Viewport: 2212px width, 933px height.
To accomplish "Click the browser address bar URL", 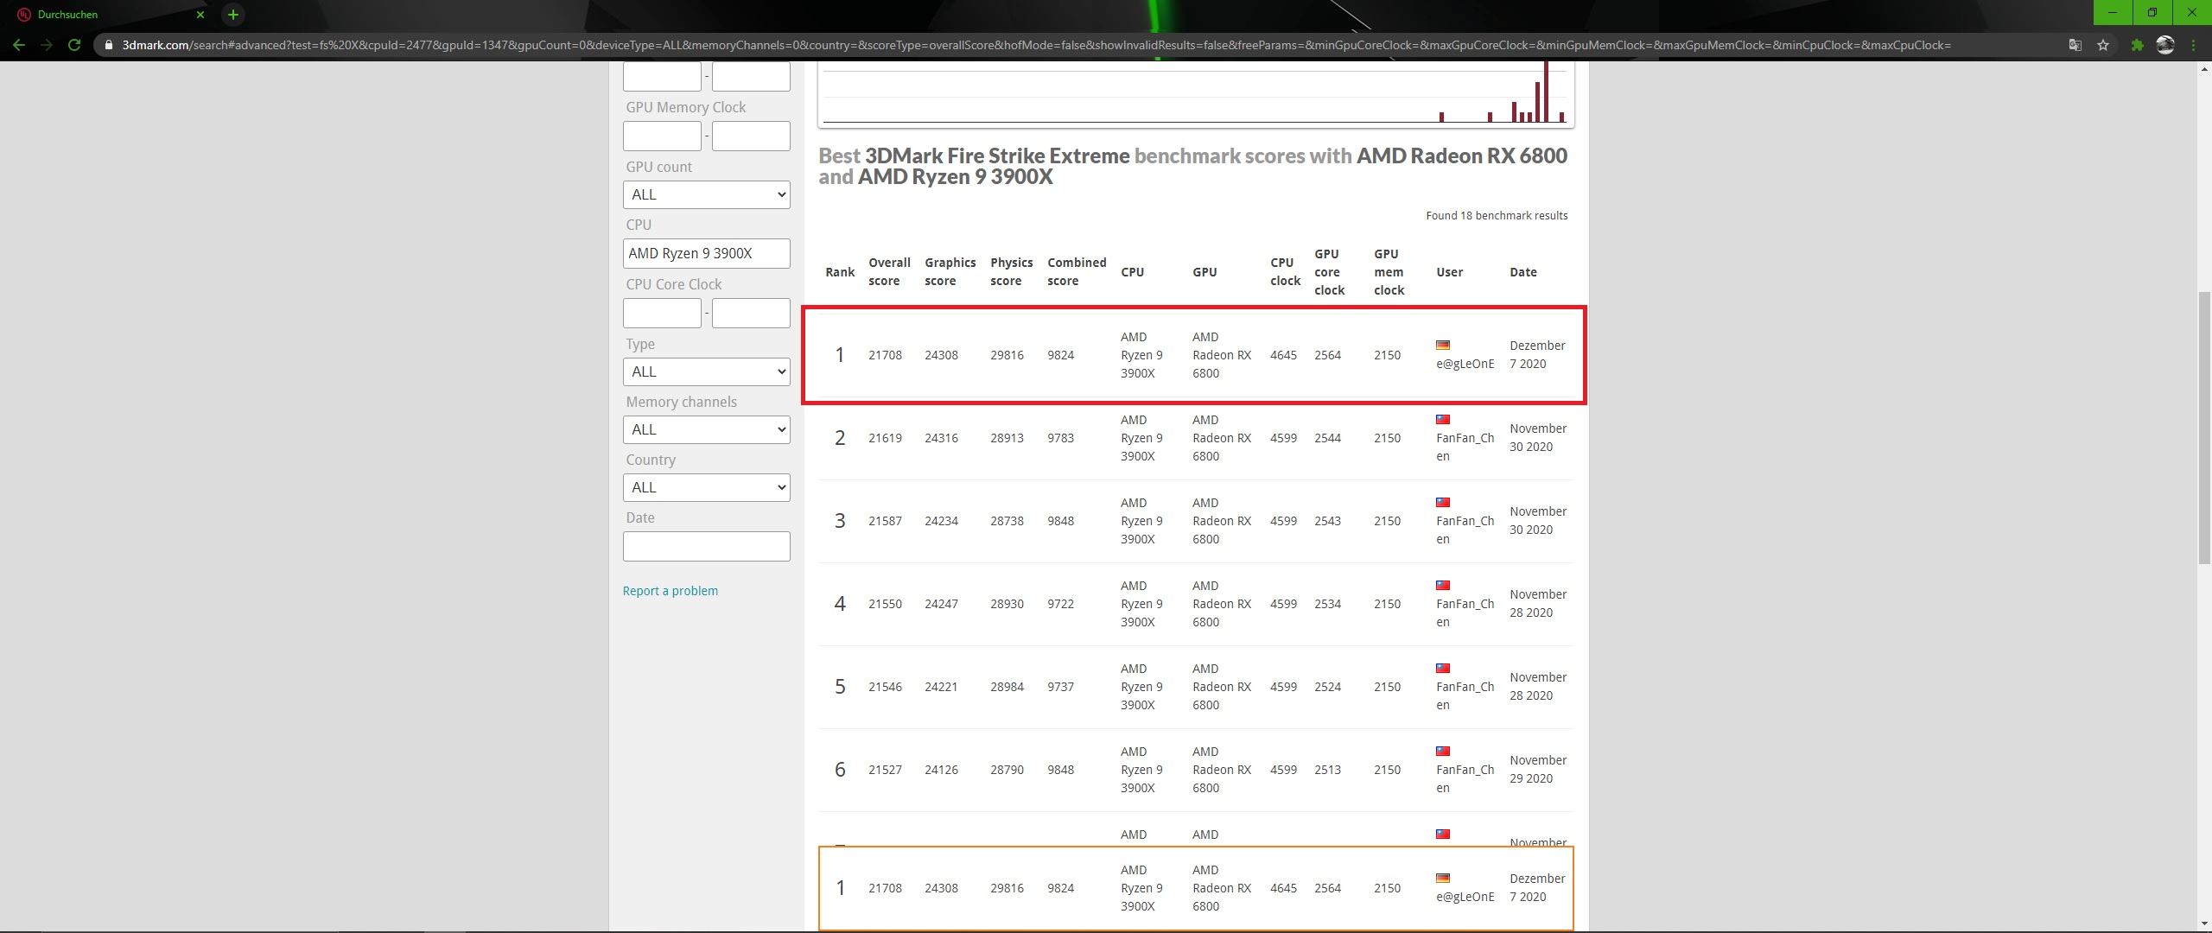I will (1036, 45).
